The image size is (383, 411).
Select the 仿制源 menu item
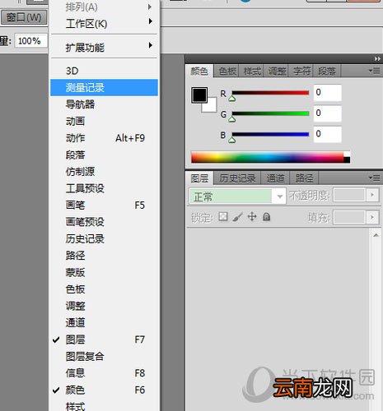click(x=104, y=172)
